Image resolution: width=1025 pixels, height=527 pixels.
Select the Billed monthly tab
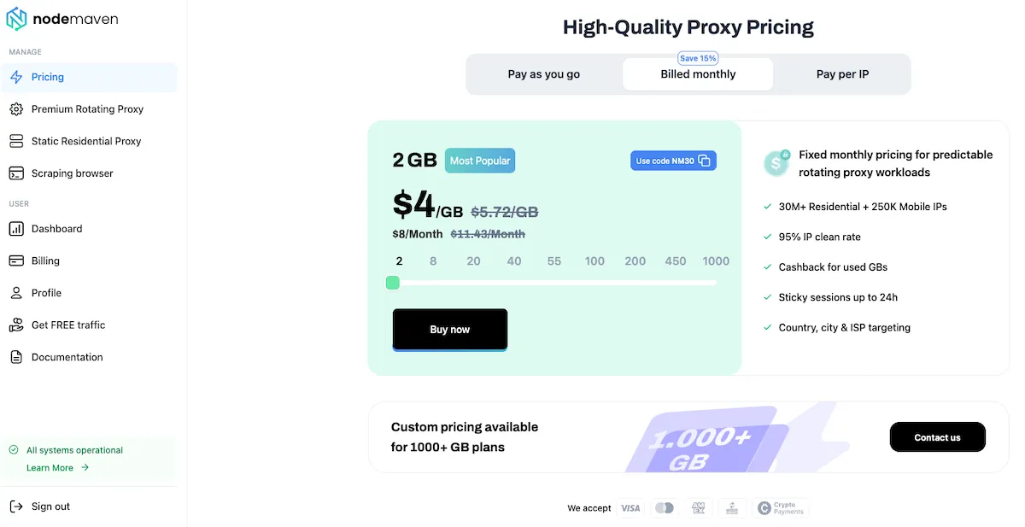click(x=698, y=74)
